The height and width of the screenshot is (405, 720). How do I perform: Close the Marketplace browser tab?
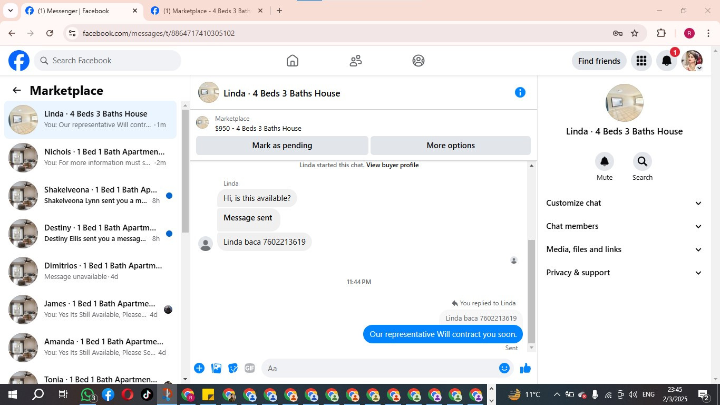point(260,11)
